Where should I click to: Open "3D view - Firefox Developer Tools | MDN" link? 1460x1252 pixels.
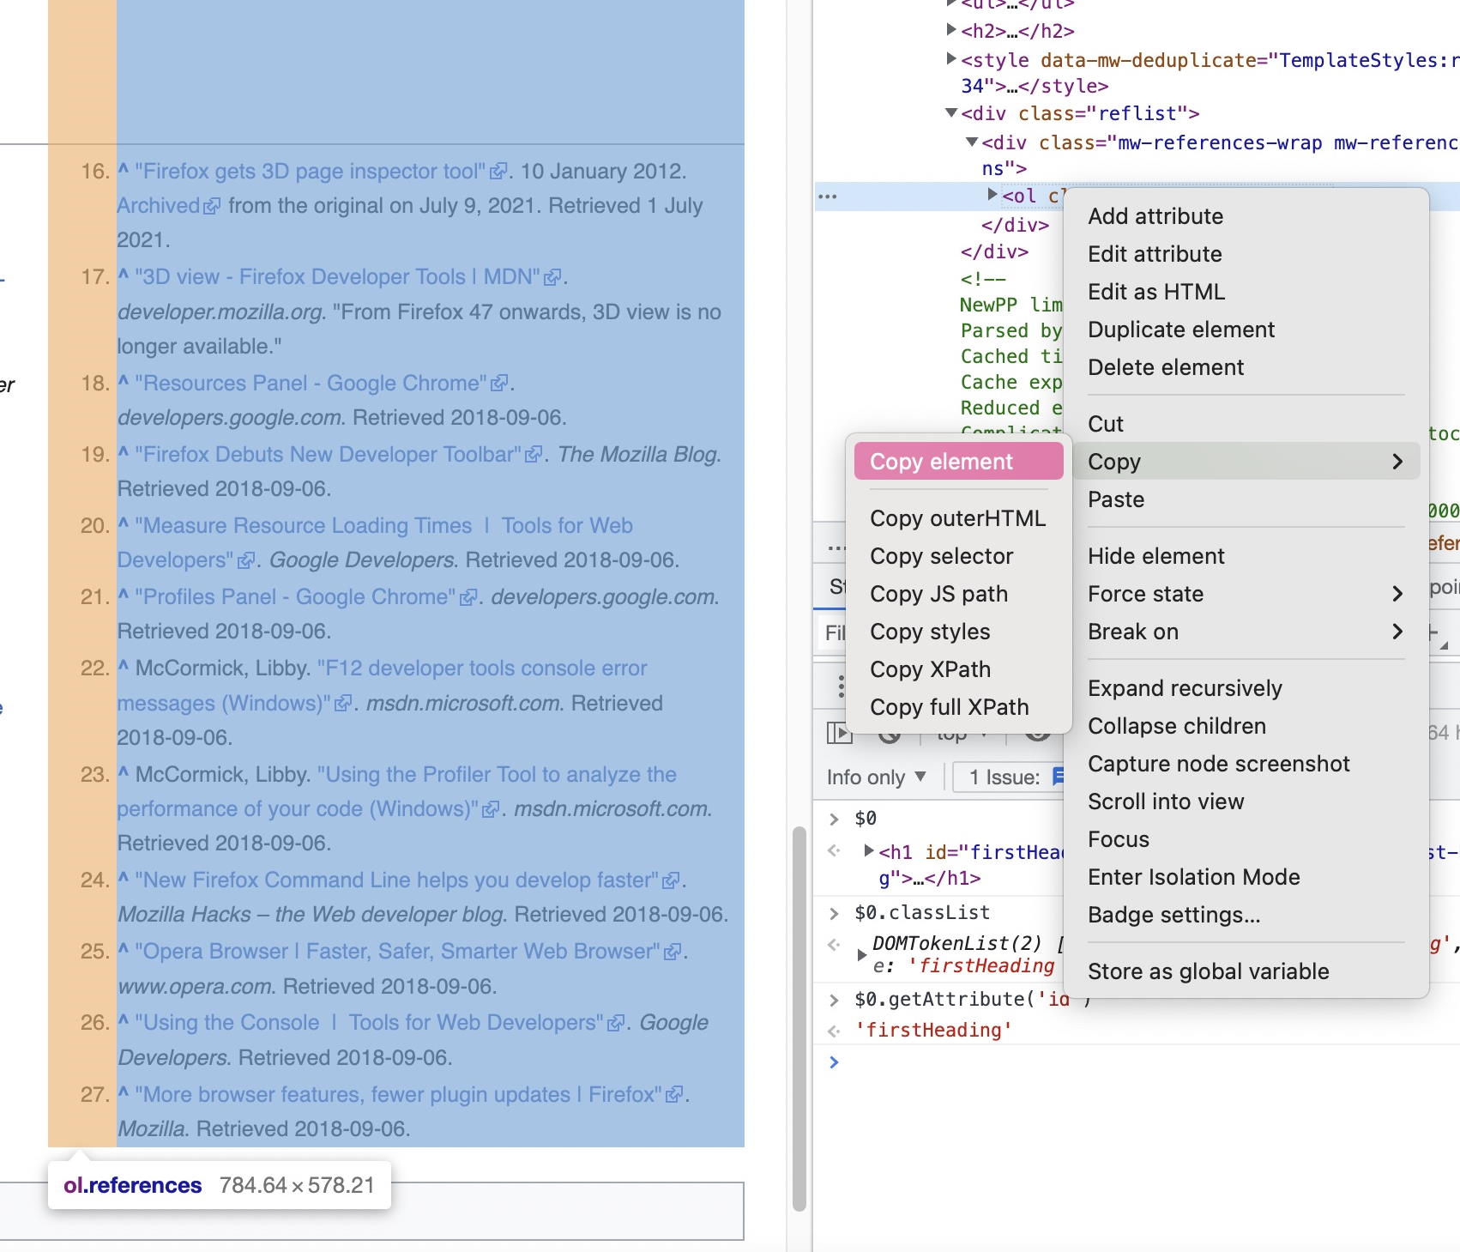tap(348, 277)
